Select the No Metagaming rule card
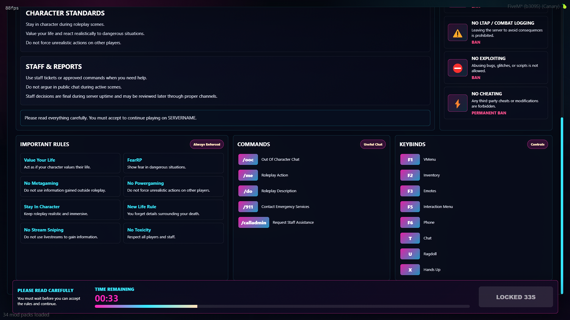570x320 pixels. click(70, 186)
